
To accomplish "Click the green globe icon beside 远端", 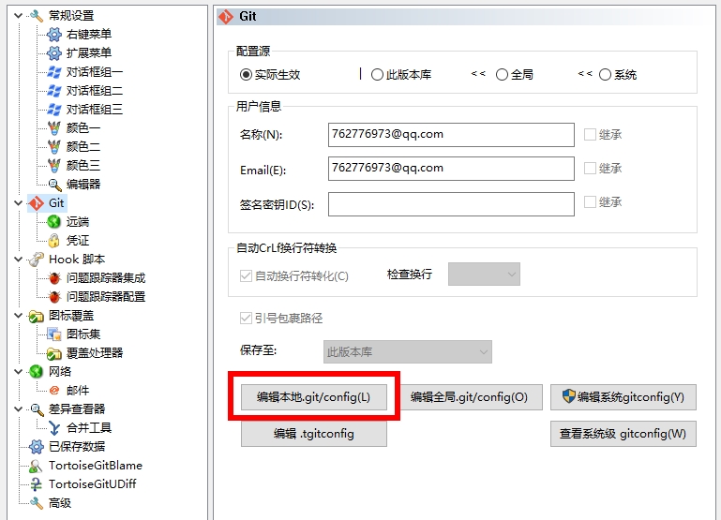I will click(x=53, y=222).
